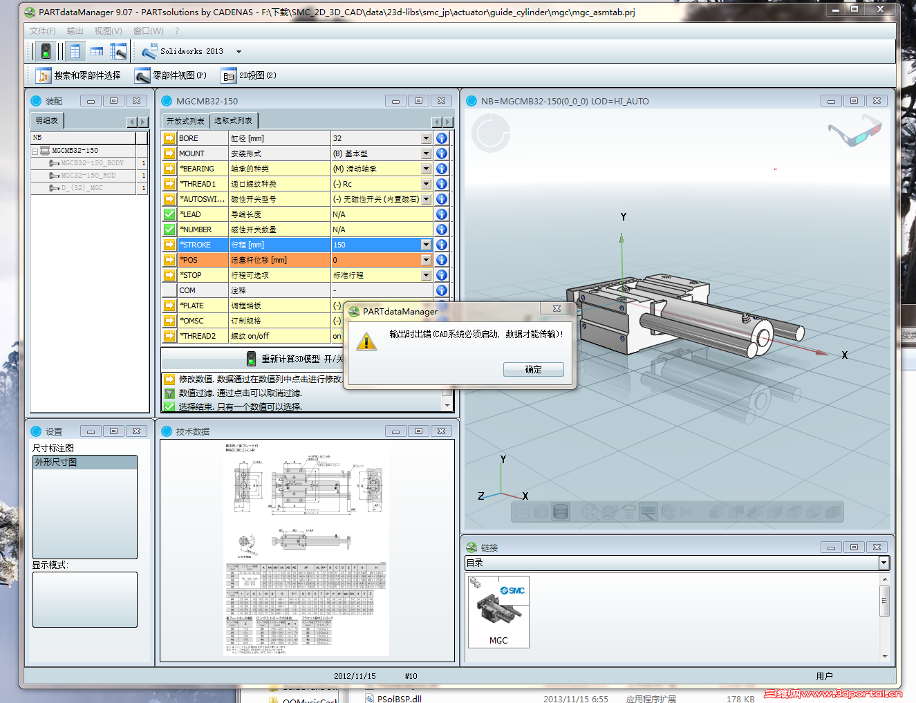This screenshot has height=703, width=916.
Task: Close the PARTdataManager error dialog
Action: point(557,308)
